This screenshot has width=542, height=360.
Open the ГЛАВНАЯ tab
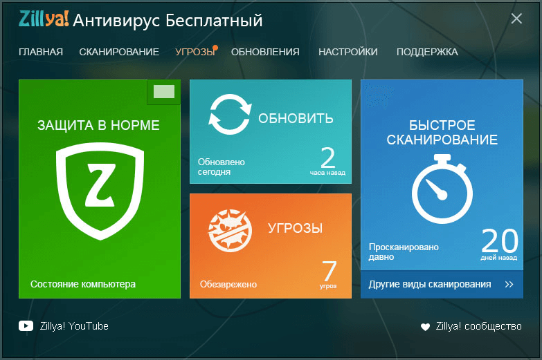point(41,52)
